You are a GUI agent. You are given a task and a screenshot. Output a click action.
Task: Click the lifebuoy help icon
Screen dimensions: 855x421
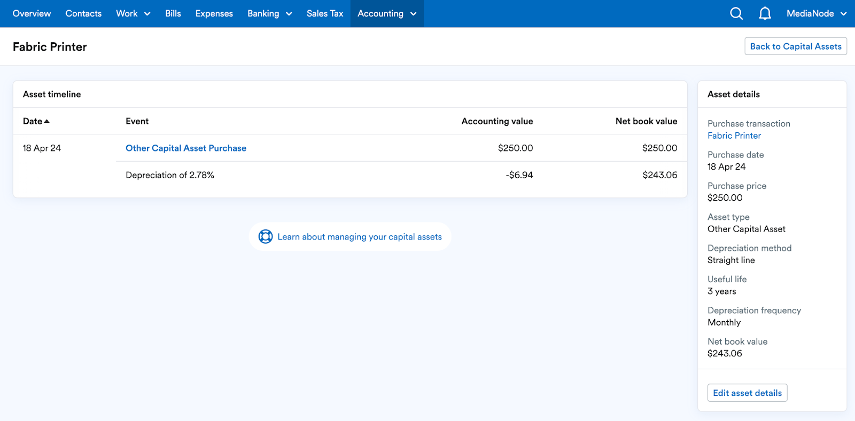[x=266, y=236]
